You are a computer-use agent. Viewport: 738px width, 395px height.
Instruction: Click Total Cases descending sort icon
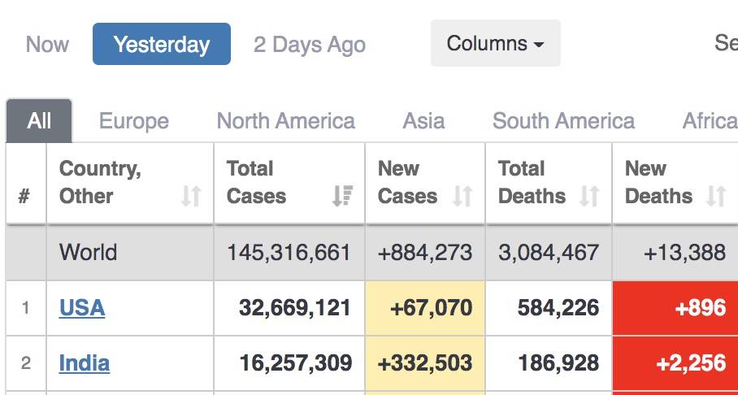[342, 196]
